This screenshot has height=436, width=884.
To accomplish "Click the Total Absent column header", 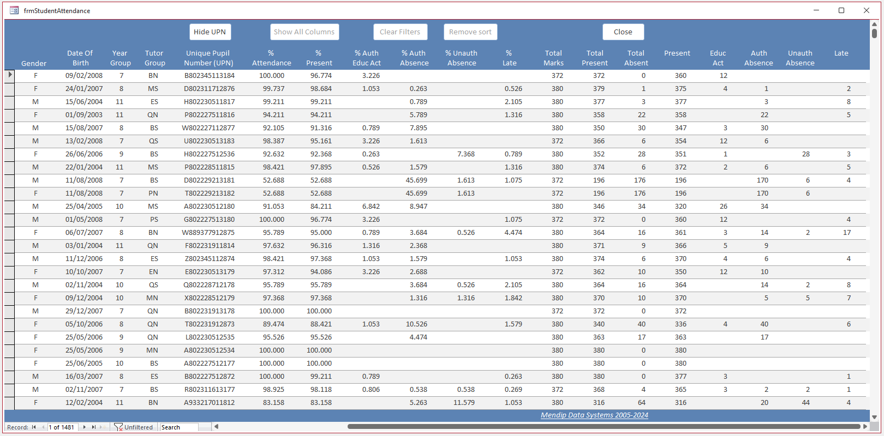I will pos(636,58).
